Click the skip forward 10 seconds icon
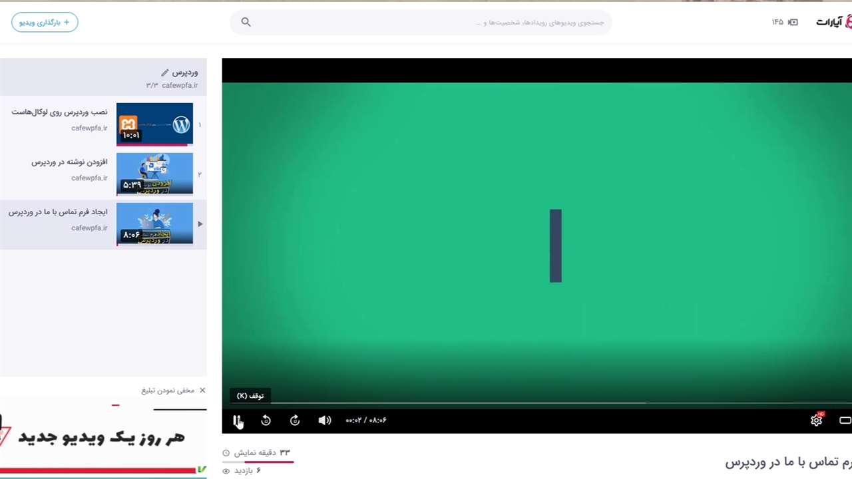The image size is (852, 479). (x=295, y=420)
